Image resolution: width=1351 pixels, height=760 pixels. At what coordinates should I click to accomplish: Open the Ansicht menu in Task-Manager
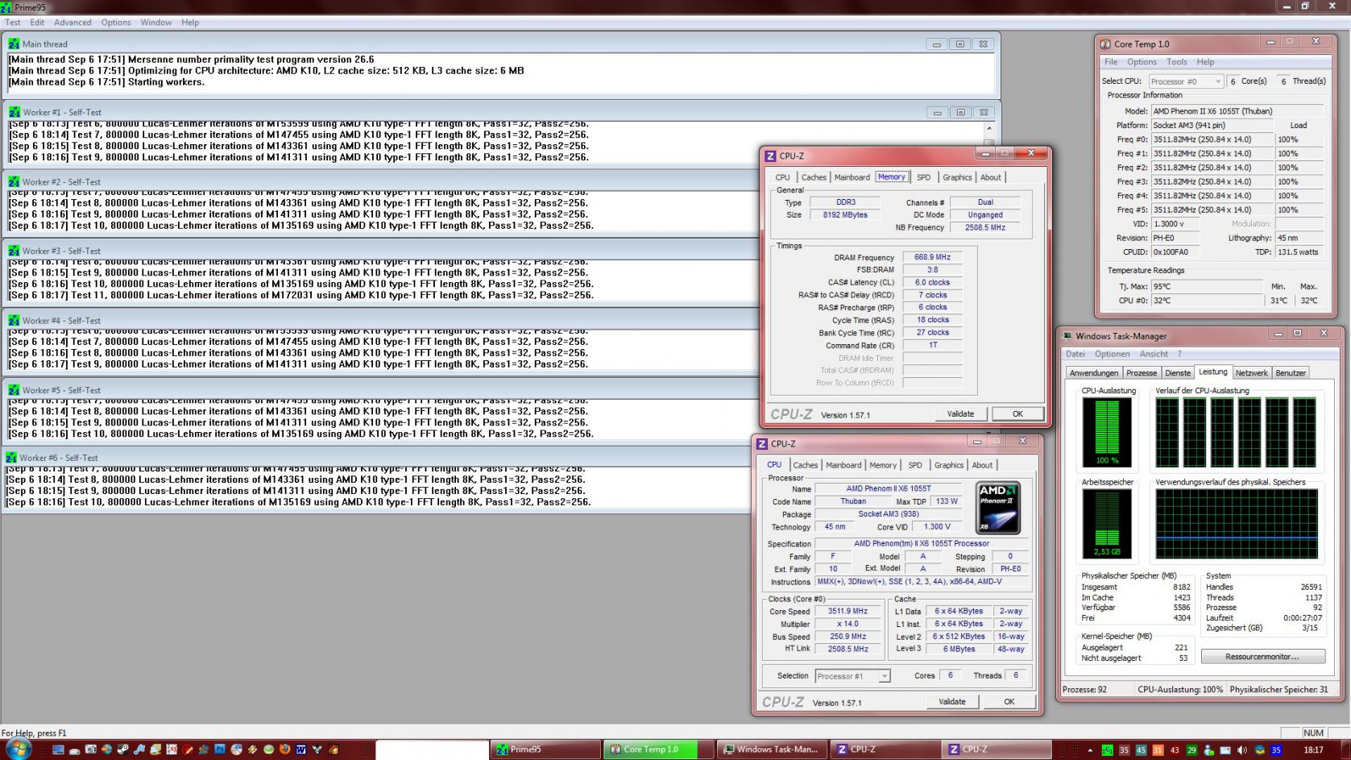pos(1154,354)
